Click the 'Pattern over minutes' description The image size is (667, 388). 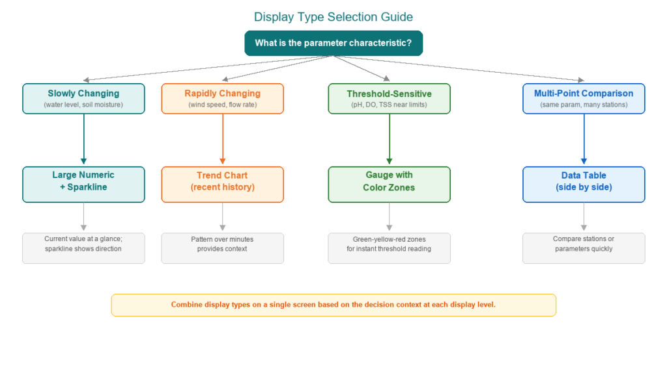[223, 248]
